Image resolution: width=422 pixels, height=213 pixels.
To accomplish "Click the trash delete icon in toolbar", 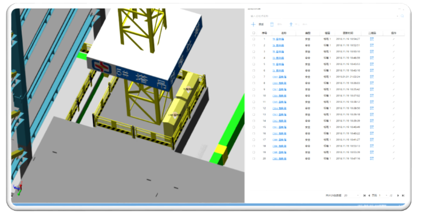I will pyautogui.click(x=272, y=25).
